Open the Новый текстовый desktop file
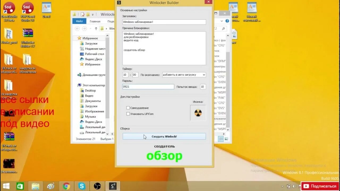Image resolution: width=340 pixels, height=191 pixels. point(252,12)
